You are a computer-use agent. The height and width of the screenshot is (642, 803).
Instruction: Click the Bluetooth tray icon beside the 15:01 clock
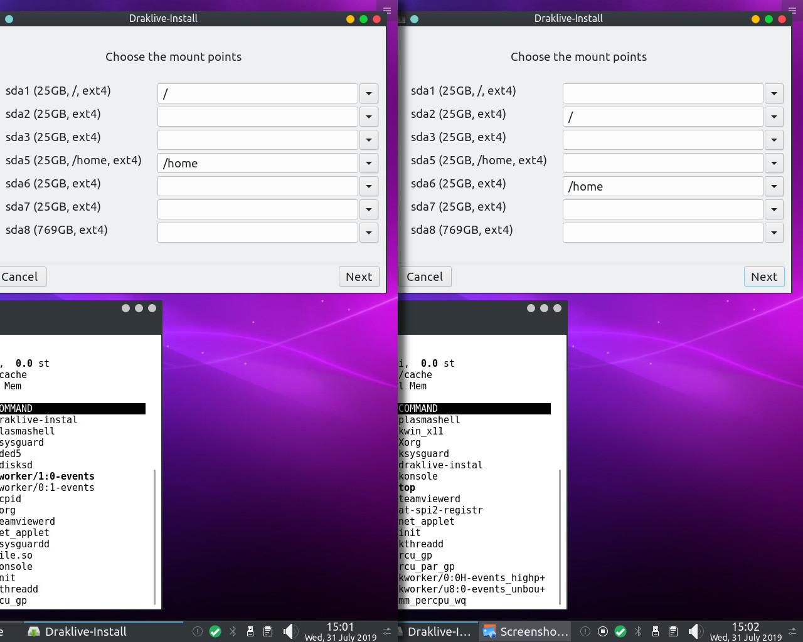233,631
